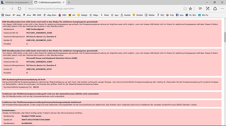Open the Fritz favorites bookmark

170,15
